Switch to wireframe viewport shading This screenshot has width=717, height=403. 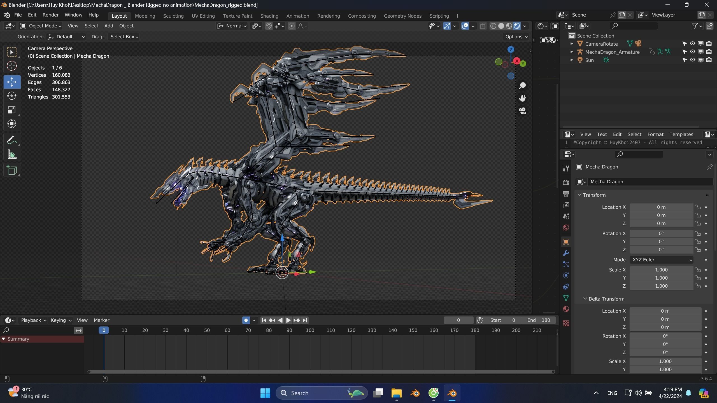(493, 26)
